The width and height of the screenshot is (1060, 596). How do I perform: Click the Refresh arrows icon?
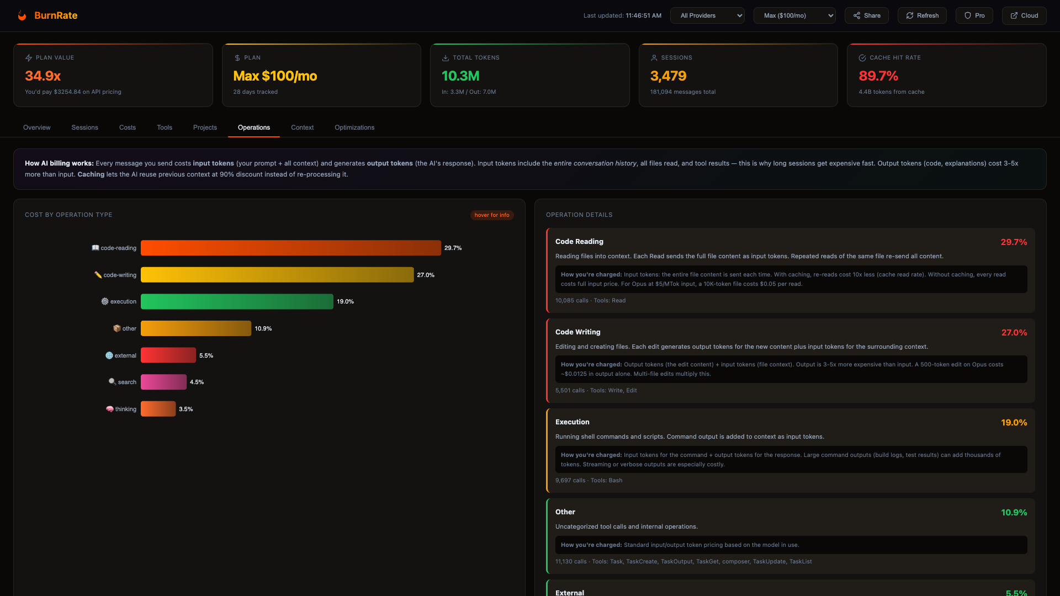[x=909, y=15]
